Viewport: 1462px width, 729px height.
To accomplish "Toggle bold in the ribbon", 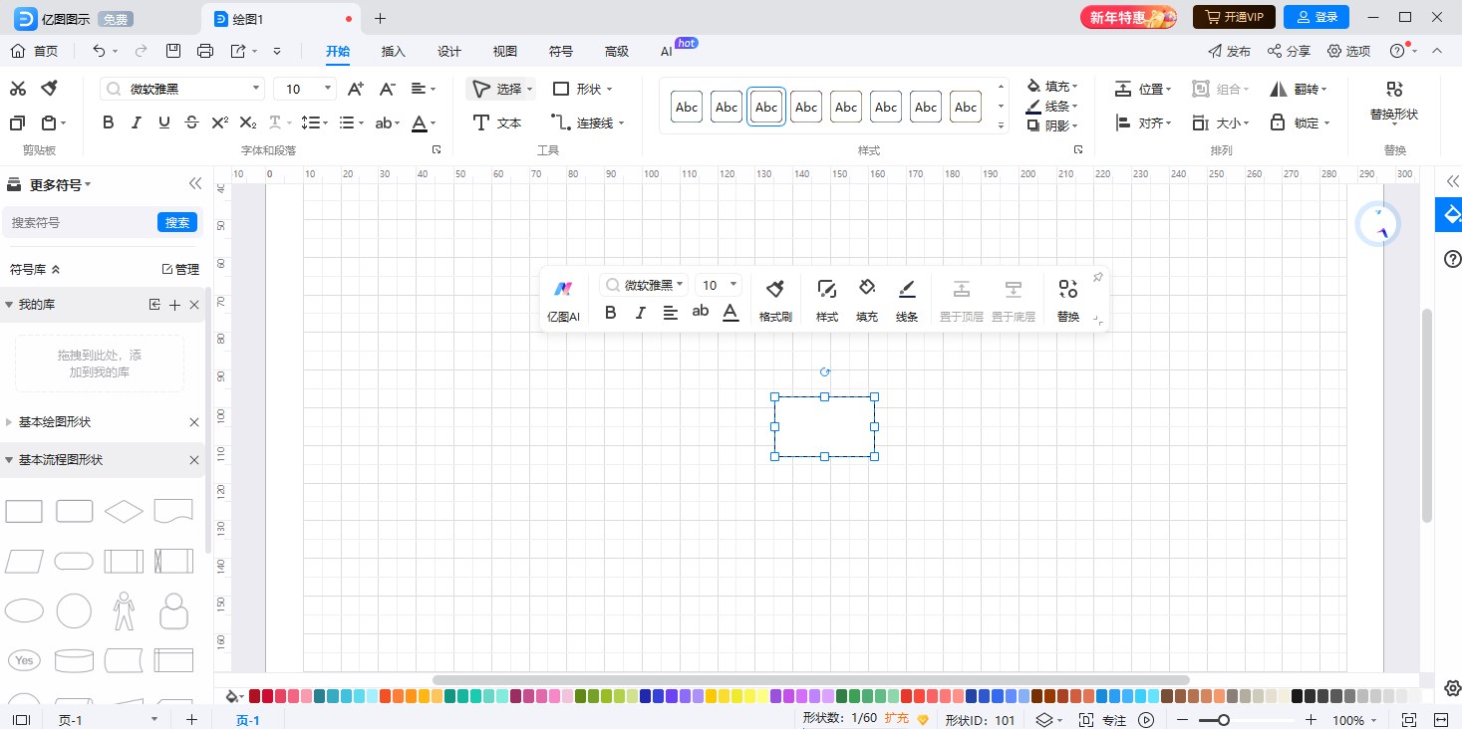I will 109,122.
